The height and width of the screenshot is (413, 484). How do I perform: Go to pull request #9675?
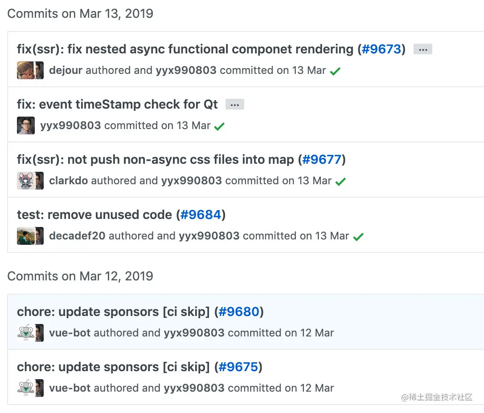click(x=238, y=367)
